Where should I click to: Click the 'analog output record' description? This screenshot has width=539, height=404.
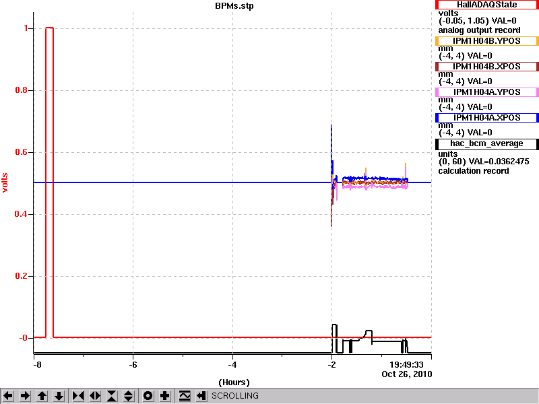click(479, 30)
